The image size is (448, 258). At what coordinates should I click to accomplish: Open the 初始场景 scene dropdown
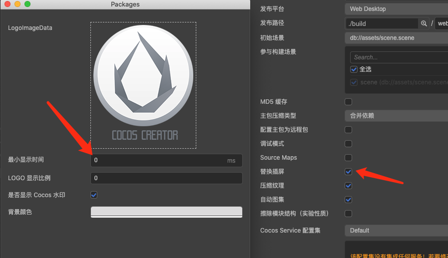click(x=396, y=37)
